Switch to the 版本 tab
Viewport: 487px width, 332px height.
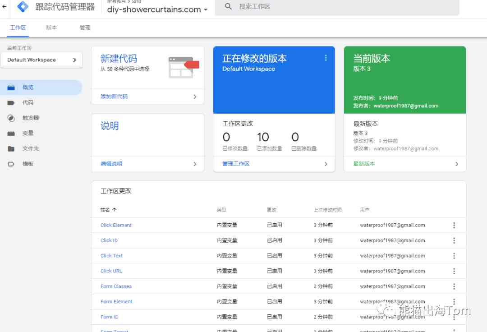51,28
